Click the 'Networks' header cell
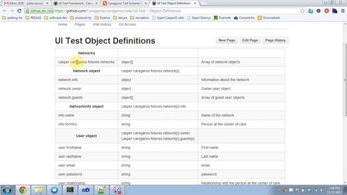Image resolution: width=347 pixels, height=195 pixels. (87, 53)
